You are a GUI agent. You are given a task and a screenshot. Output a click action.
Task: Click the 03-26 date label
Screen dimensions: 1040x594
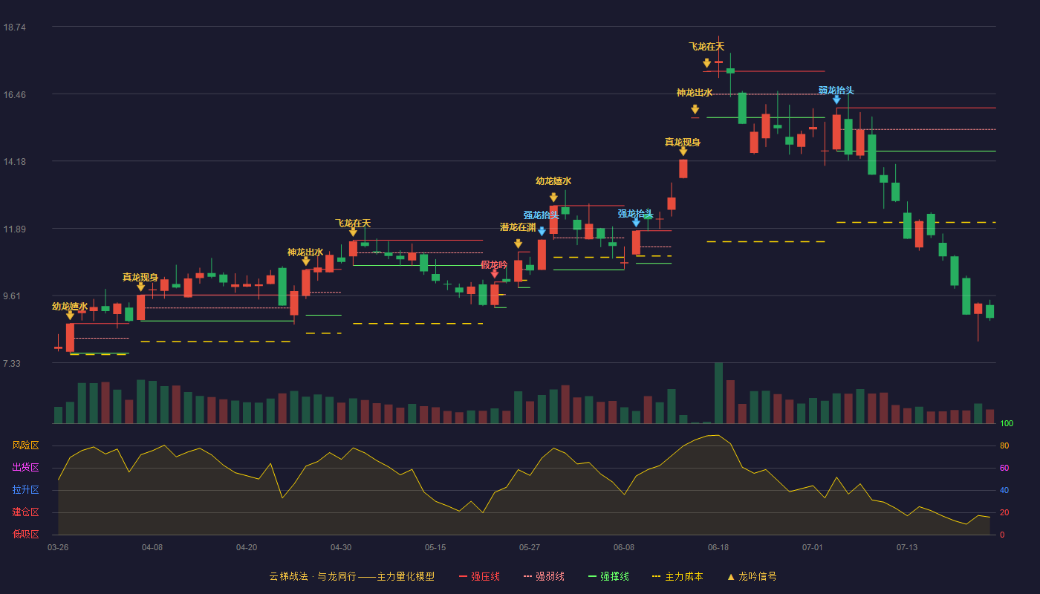point(58,547)
